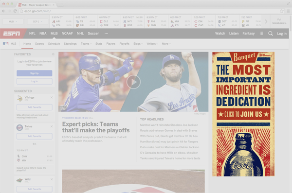Play the featured Blue Jays video
Screen dimensions: 292x193
point(133,82)
